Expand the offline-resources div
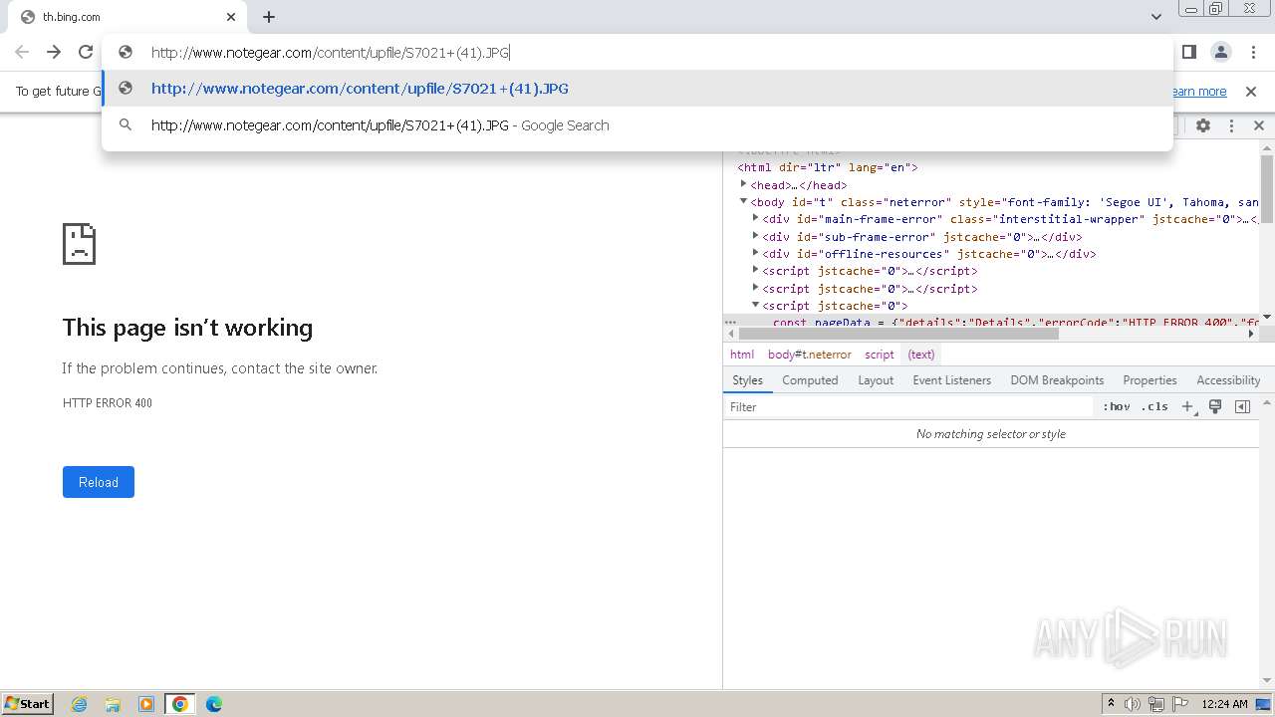The width and height of the screenshot is (1275, 717). tap(756, 253)
